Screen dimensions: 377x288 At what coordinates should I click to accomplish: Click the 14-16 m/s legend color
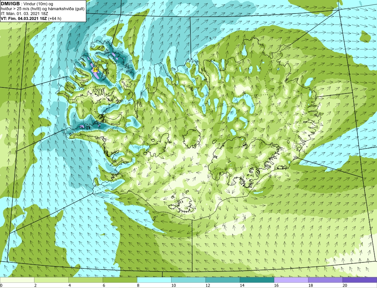tap(257, 280)
